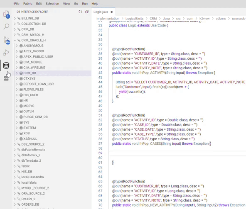This screenshot has width=246, height=209.
Task: Click the HR schema database icon
Action: 21,100
